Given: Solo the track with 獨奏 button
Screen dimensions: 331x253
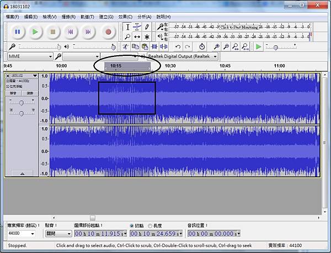Looking at the screenshot, I should 30,93.
